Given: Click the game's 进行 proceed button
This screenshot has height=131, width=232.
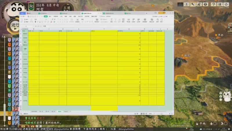Looking at the screenshot, I should (x=15, y=26).
